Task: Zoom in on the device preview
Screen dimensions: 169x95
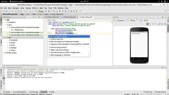Action: (x=153, y=24)
